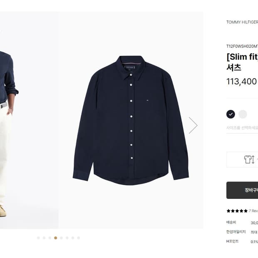Go to last image pagination dot
Image resolution: width=258 pixels, height=258 pixels.
(x=78, y=238)
